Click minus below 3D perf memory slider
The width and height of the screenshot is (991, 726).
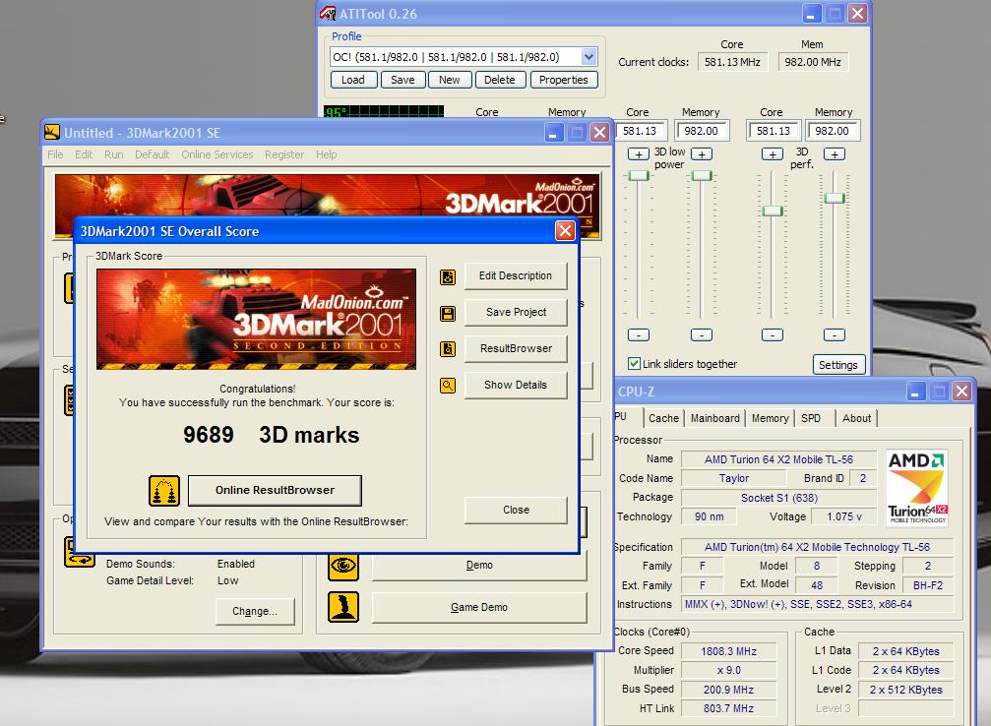click(x=835, y=334)
